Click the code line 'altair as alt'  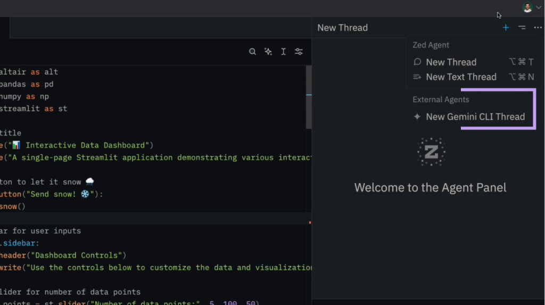point(29,72)
